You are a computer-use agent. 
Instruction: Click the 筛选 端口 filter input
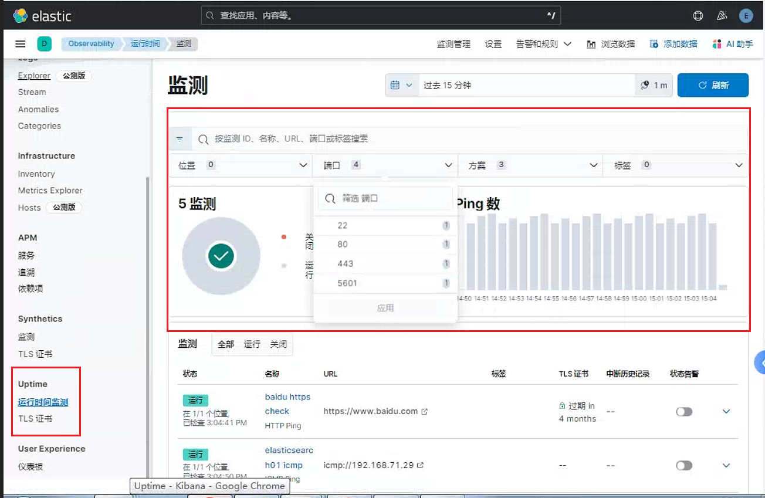pyautogui.click(x=385, y=199)
